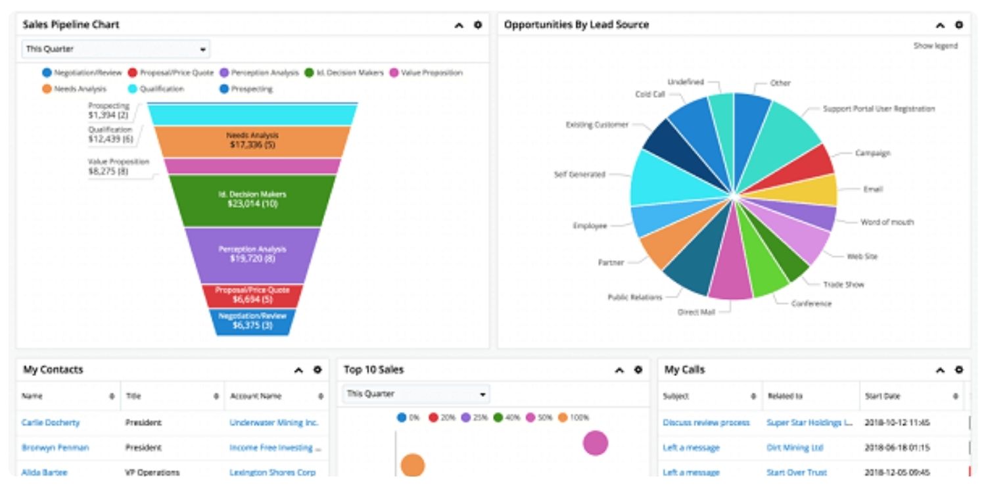Sort My Calls by Subject column
The height and width of the screenshot is (487, 986).
click(710, 396)
